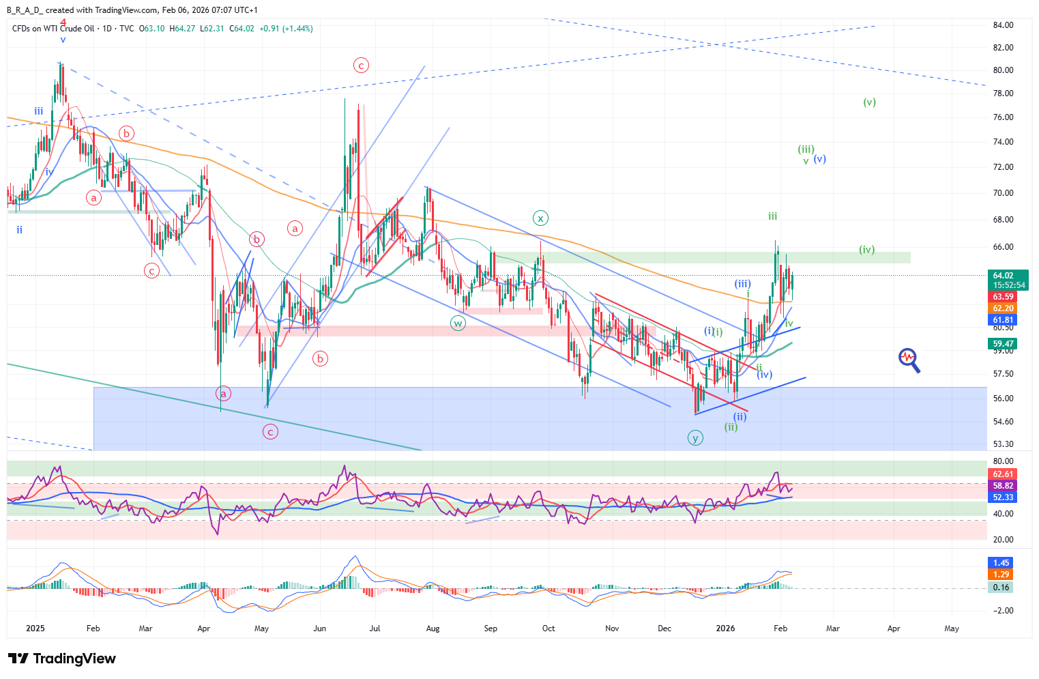The width and height of the screenshot is (1039, 679).
Task: Click the green (iv) projection label
Action: tap(866, 250)
